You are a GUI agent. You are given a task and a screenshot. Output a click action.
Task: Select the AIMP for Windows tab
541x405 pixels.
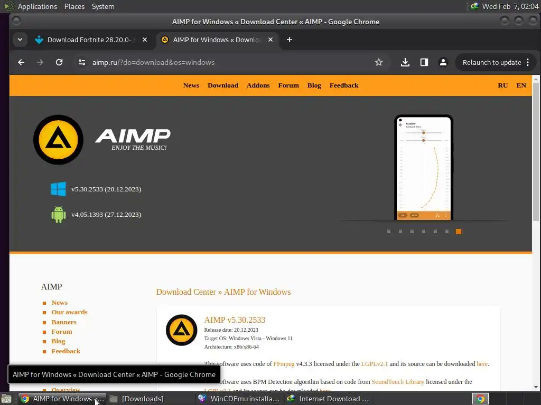tap(217, 40)
